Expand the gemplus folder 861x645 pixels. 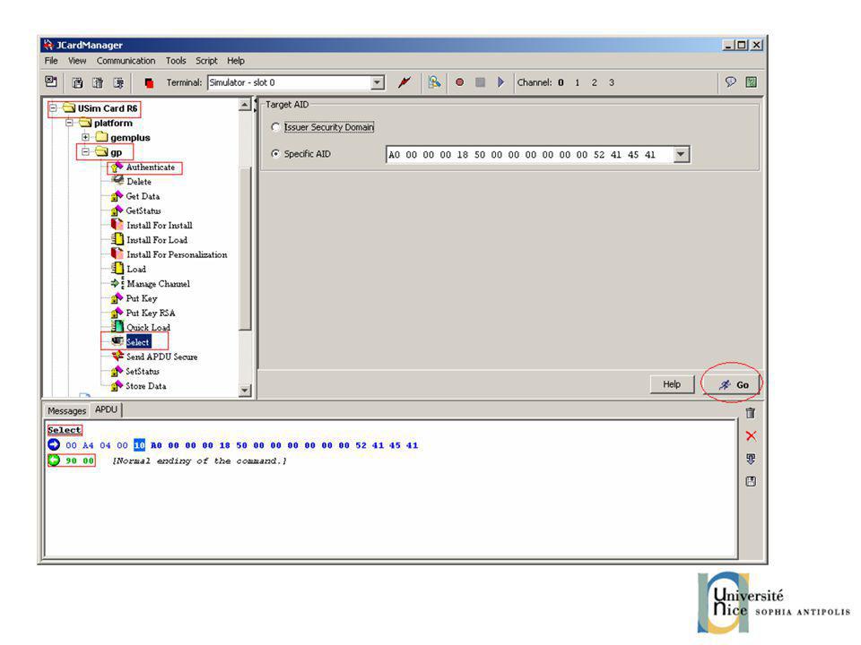(86, 138)
